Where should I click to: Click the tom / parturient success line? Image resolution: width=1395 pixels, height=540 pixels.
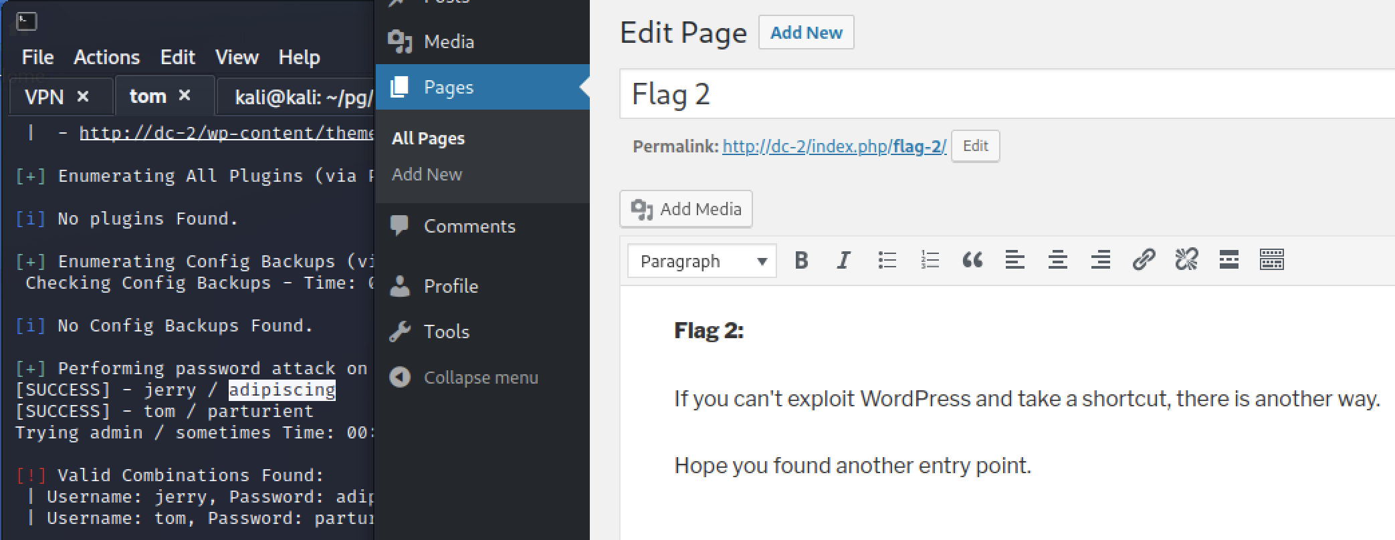(x=165, y=411)
